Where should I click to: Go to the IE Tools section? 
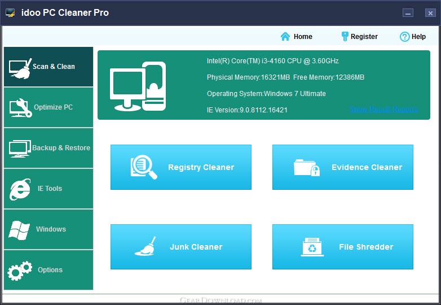48,189
